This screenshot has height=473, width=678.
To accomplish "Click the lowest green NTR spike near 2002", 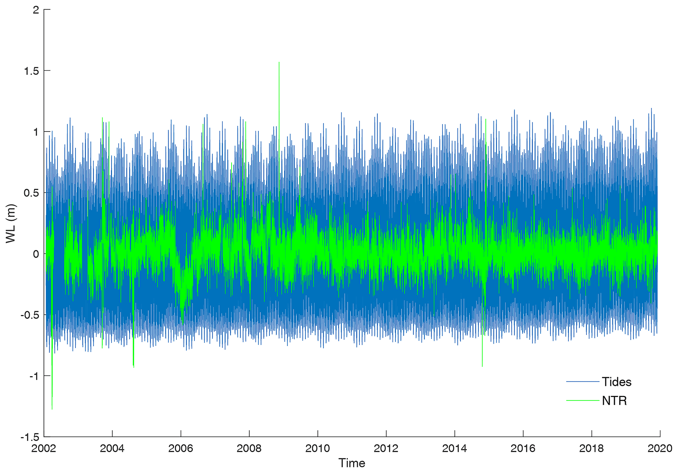I will (x=52, y=408).
